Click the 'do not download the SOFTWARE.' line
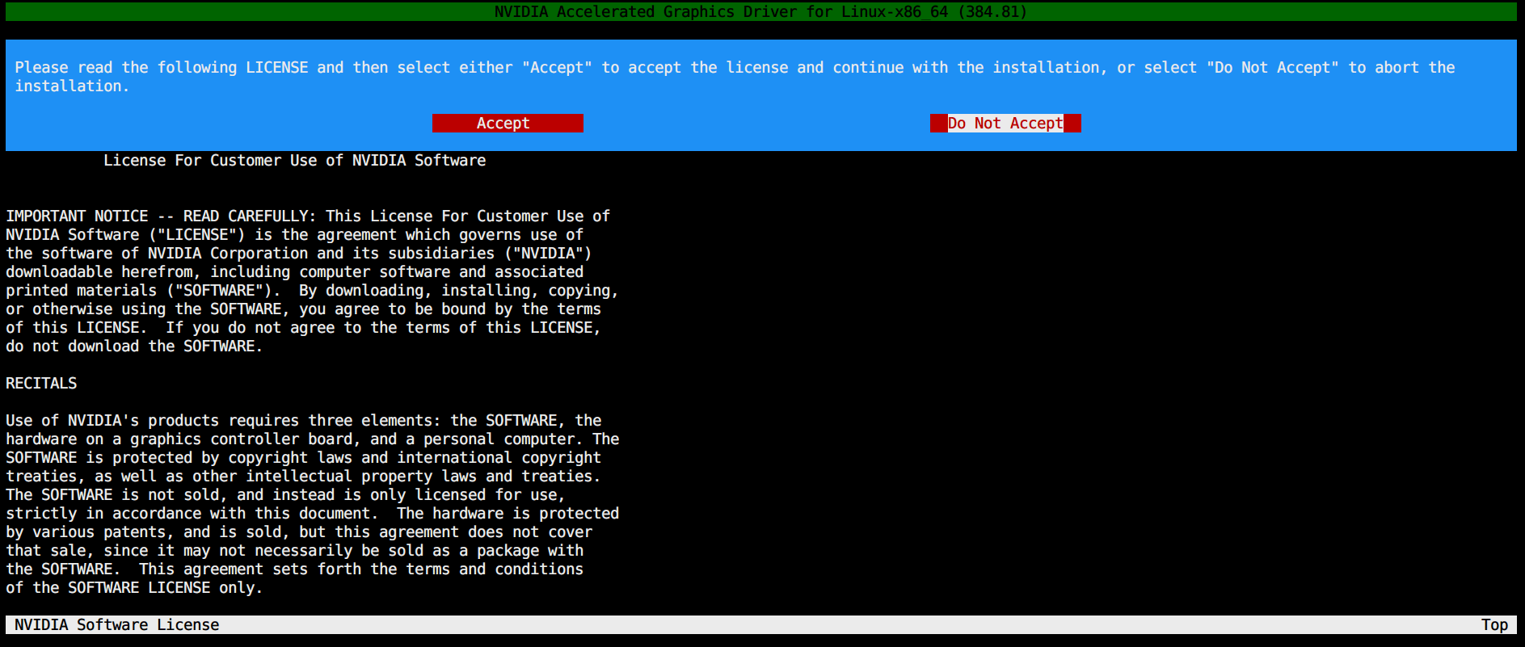Screen dimensions: 1525x647 coord(134,346)
